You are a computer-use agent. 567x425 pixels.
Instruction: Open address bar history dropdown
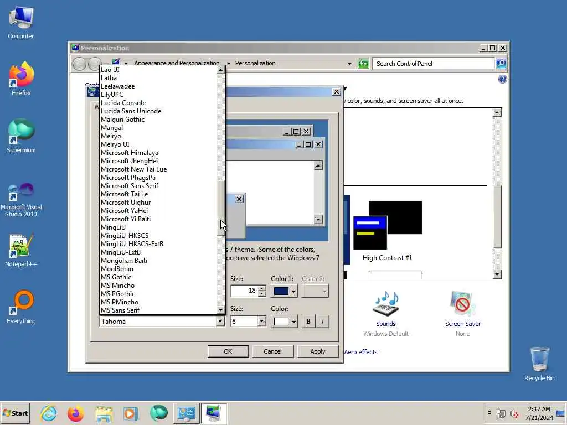pos(349,64)
